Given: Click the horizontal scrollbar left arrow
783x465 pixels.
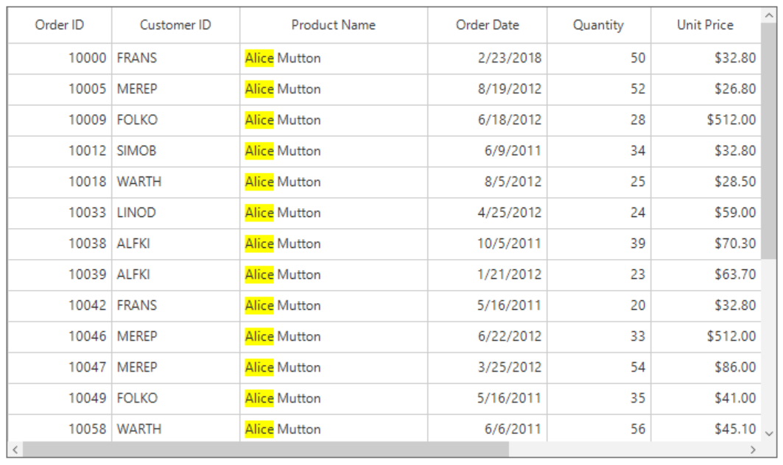Looking at the screenshot, I should point(15,449).
